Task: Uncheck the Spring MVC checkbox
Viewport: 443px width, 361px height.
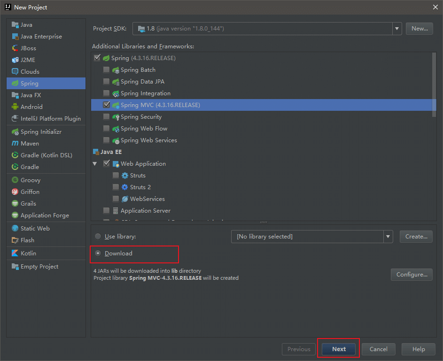Action: 107,105
